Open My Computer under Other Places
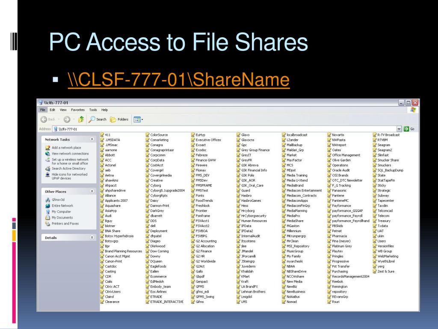The image size is (438, 329). point(61,212)
